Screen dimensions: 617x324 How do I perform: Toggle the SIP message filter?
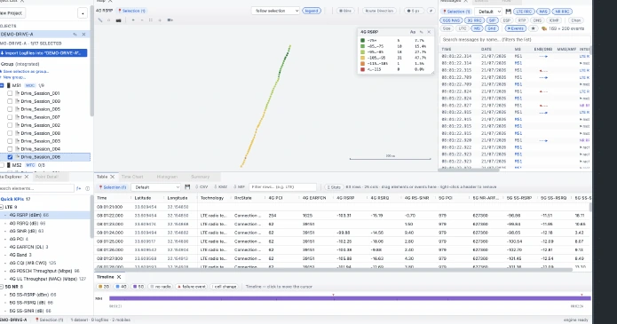coord(492,20)
